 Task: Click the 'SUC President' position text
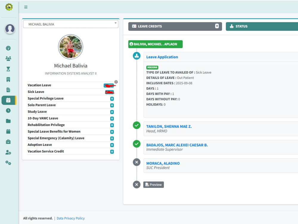pos(158,168)
